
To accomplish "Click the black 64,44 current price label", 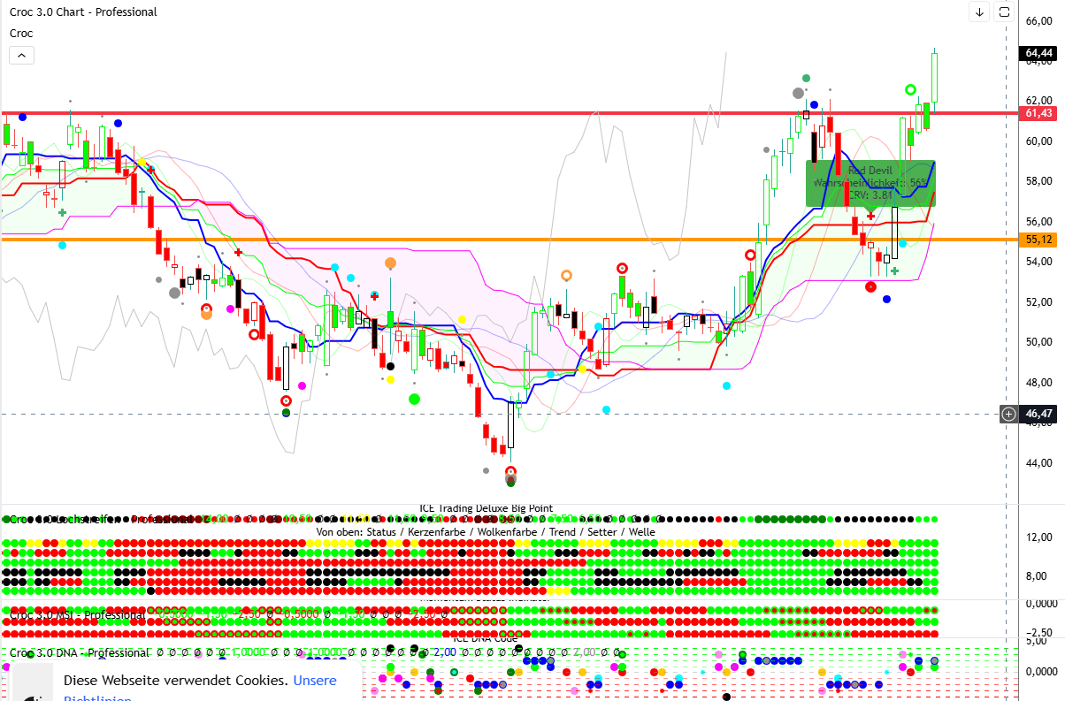I will tap(1038, 53).
